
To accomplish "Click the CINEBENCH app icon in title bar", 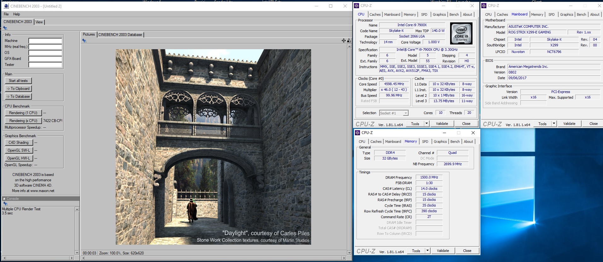I will click(6, 6).
